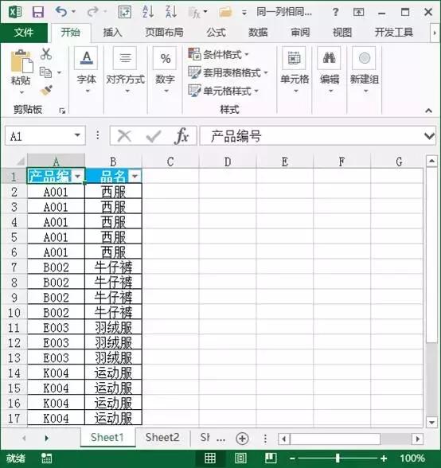Add a new sheet with plus icon
441x468 pixels.
click(242, 439)
